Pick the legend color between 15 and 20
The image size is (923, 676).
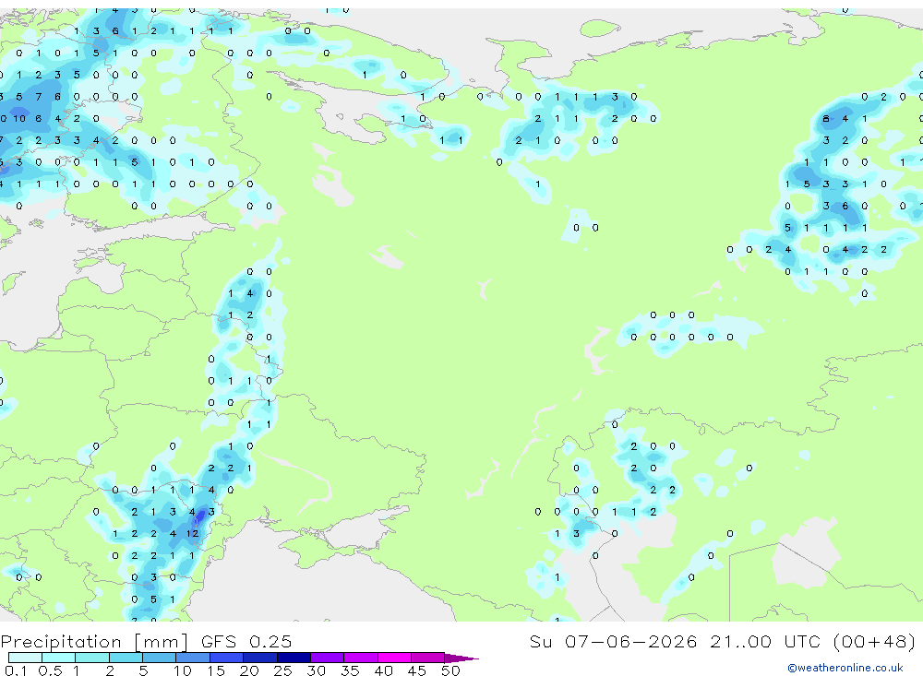[x=227, y=658]
